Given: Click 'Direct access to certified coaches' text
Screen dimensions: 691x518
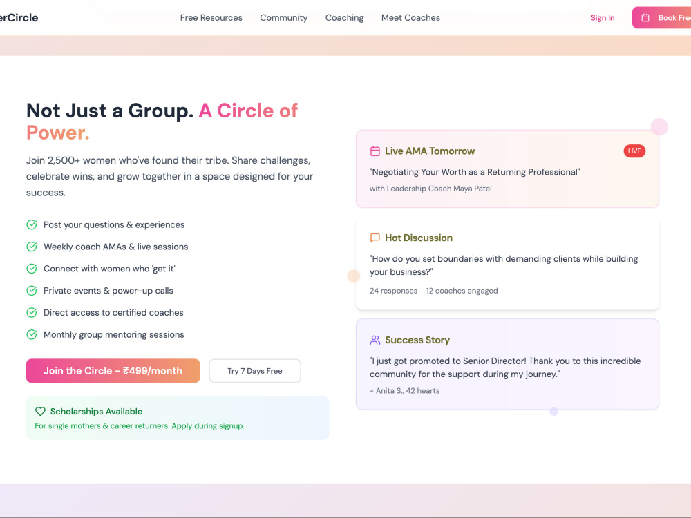Looking at the screenshot, I should pos(113,313).
